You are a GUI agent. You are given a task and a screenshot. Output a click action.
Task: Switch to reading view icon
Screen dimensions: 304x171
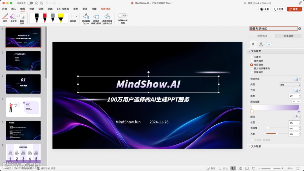[247, 168]
